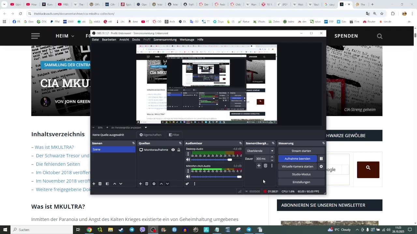Open the preview scaling dropdown arrow
Image resolution: width=417 pixels, height=234 pixels.
click(146, 127)
